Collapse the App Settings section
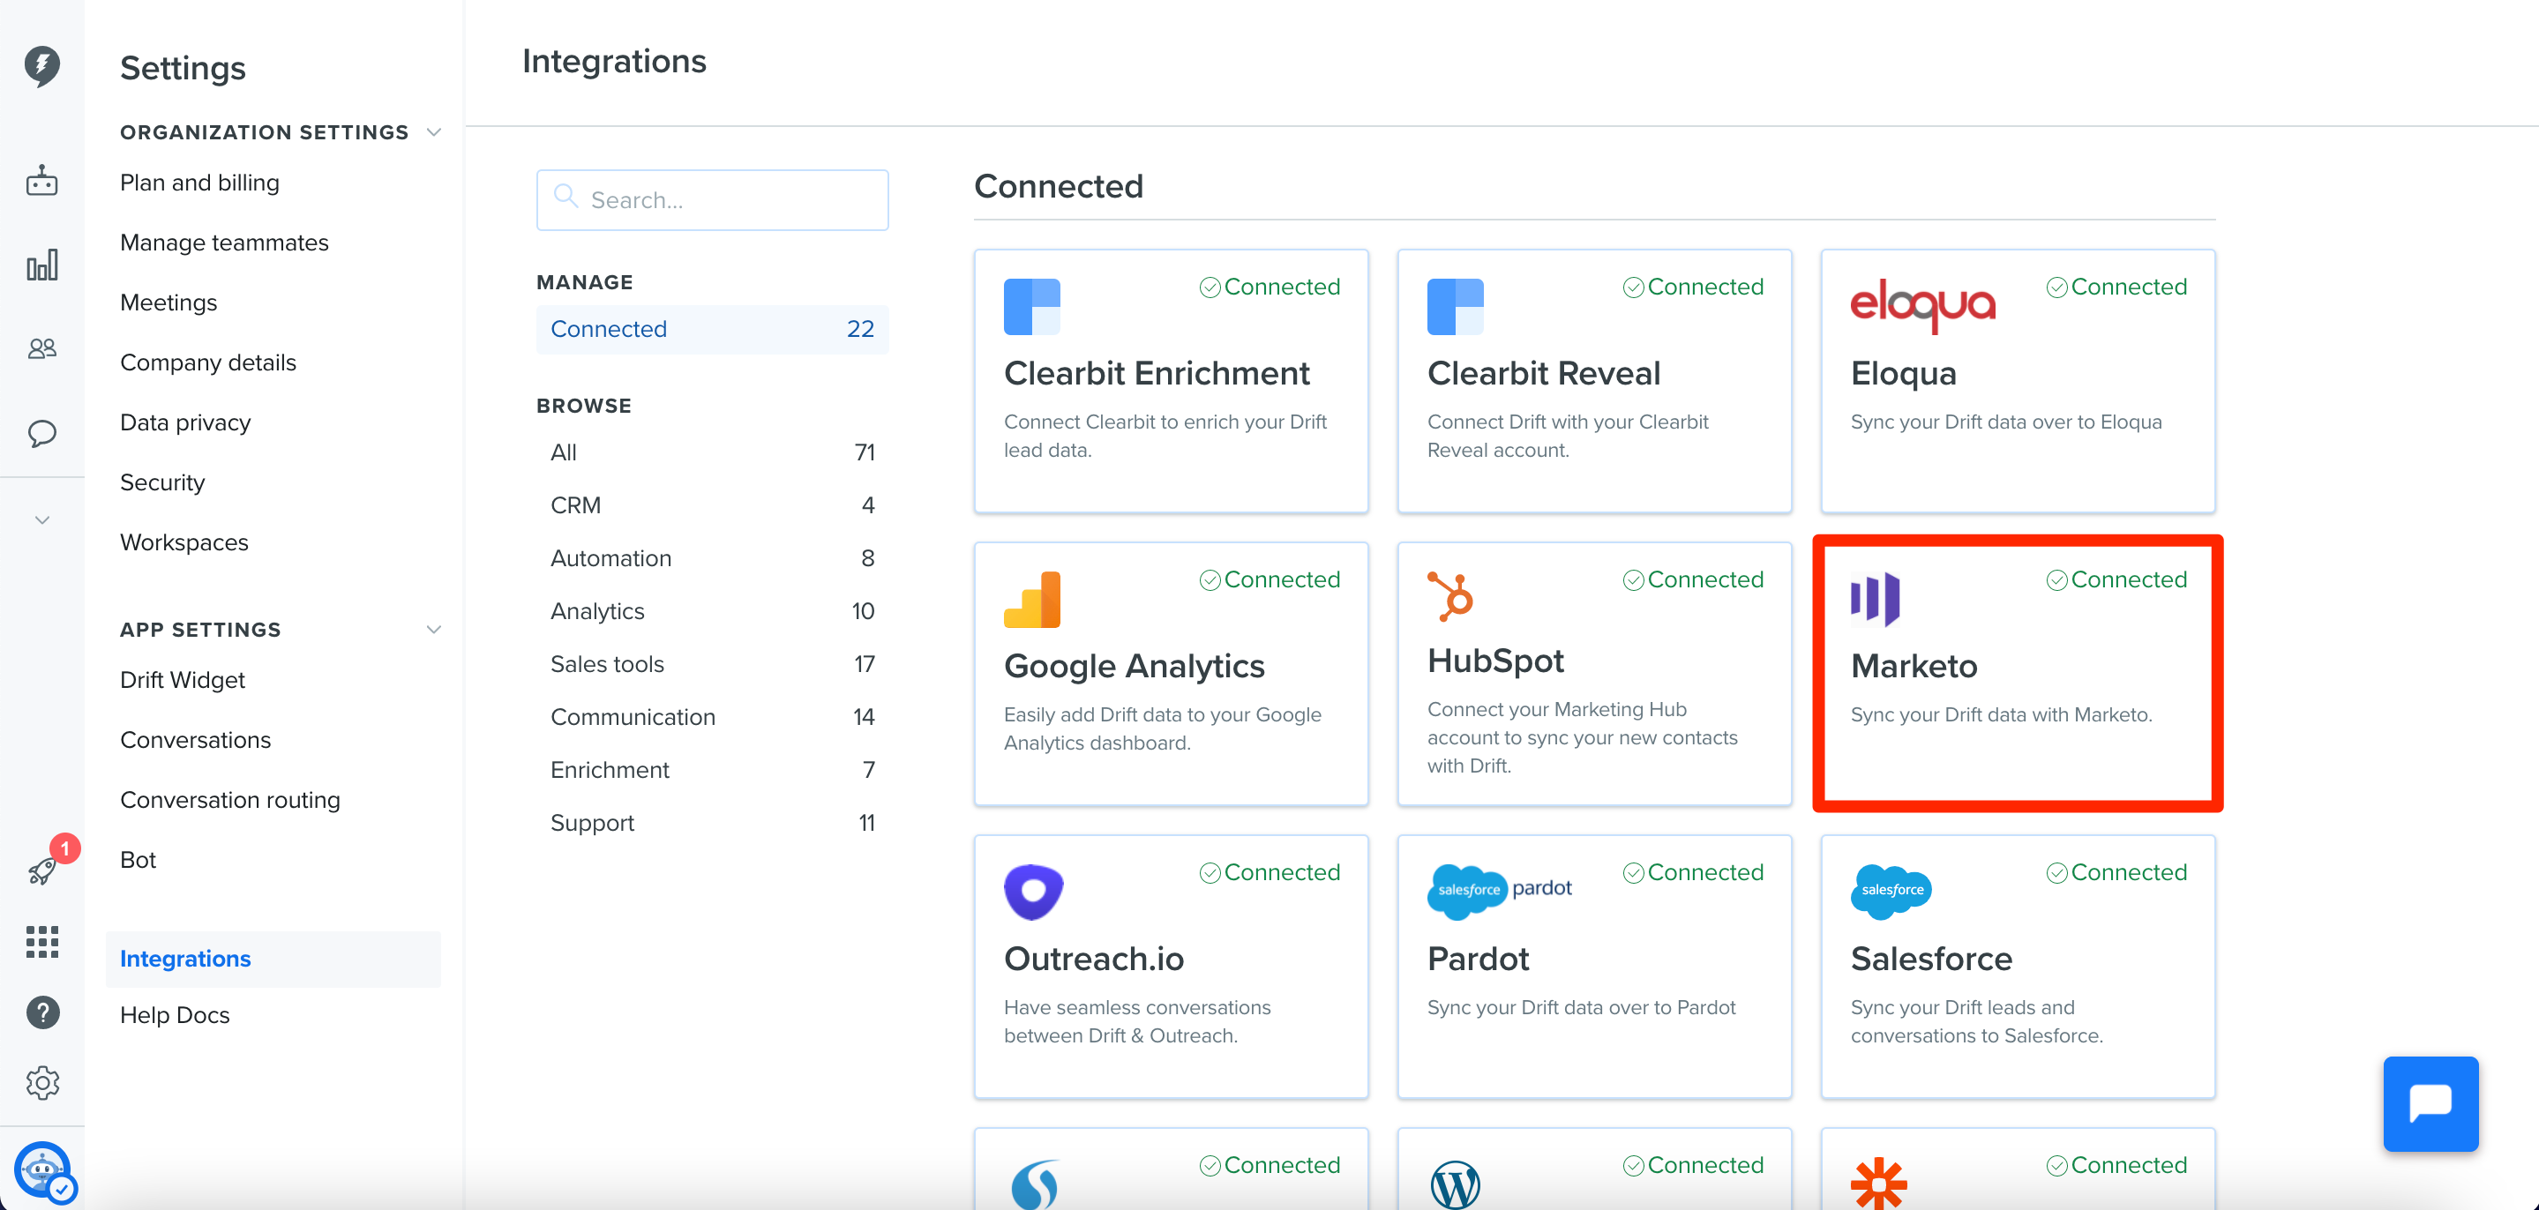 point(434,630)
